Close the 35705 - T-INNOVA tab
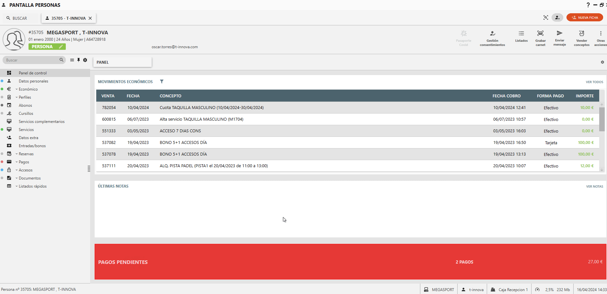Image resolution: width=607 pixels, height=294 pixels. click(90, 18)
